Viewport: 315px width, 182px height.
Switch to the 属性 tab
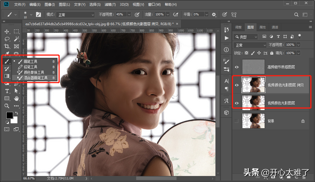click(263, 27)
